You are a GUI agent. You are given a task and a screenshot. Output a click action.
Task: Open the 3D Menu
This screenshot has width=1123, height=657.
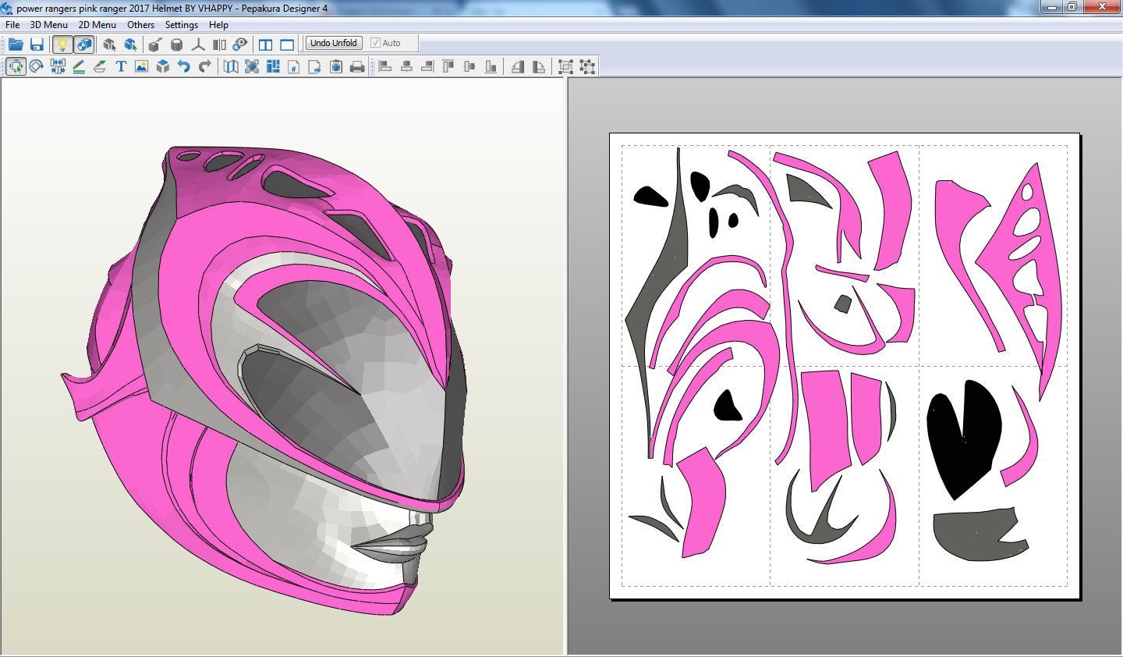click(x=48, y=24)
